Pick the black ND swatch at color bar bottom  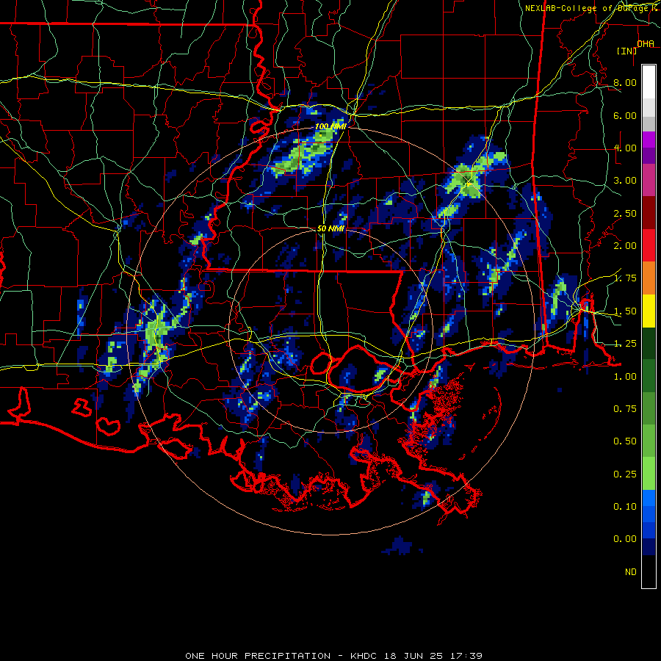649,571
